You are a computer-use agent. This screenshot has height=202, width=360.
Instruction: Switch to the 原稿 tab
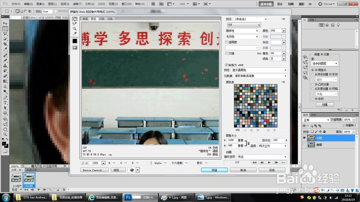pos(85,19)
